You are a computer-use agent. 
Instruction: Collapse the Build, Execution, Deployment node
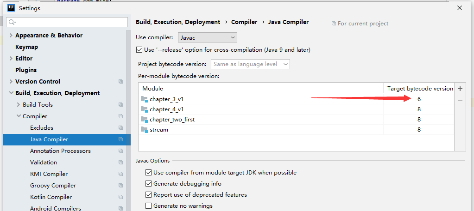[11, 93]
